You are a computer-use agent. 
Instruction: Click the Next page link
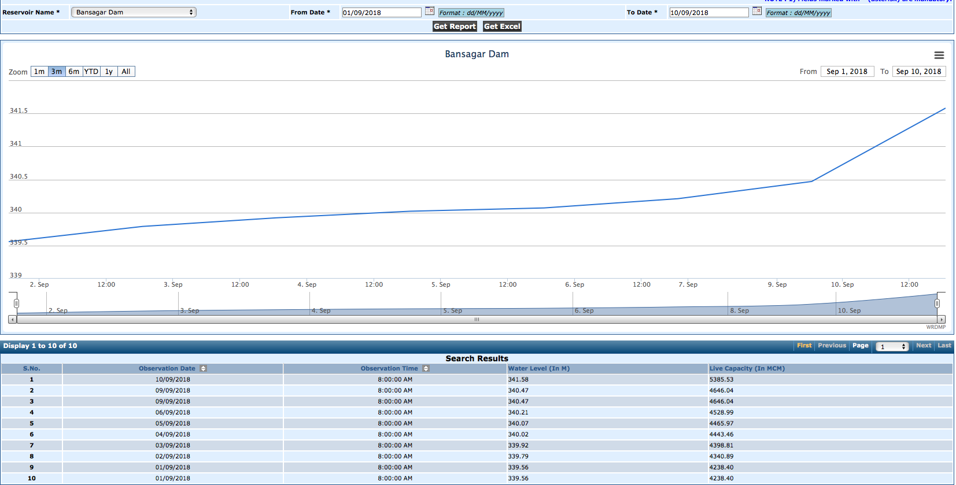[x=923, y=346]
